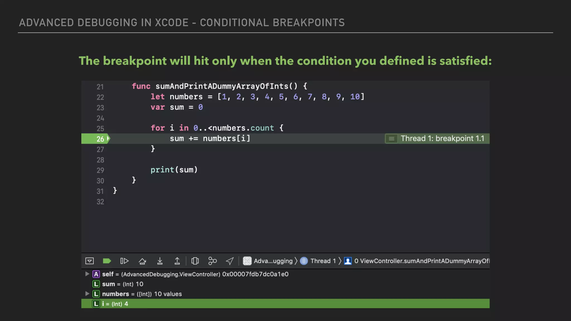
Task: Click the func keyword on line 21
Action: [141, 86]
